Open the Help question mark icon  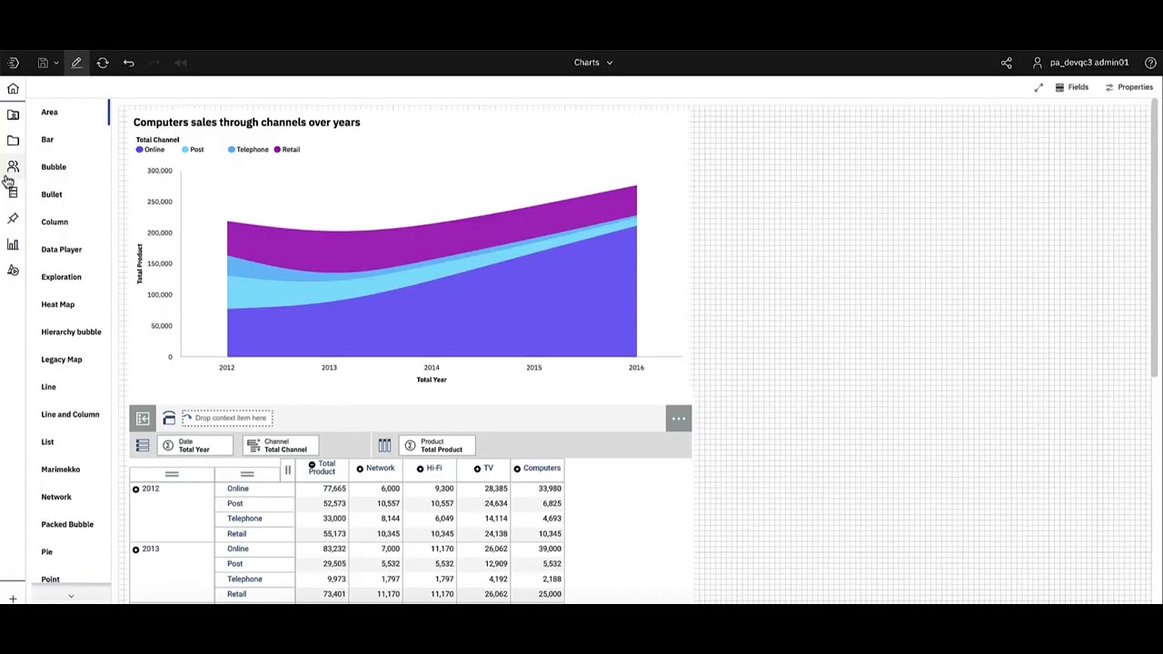pos(1150,63)
